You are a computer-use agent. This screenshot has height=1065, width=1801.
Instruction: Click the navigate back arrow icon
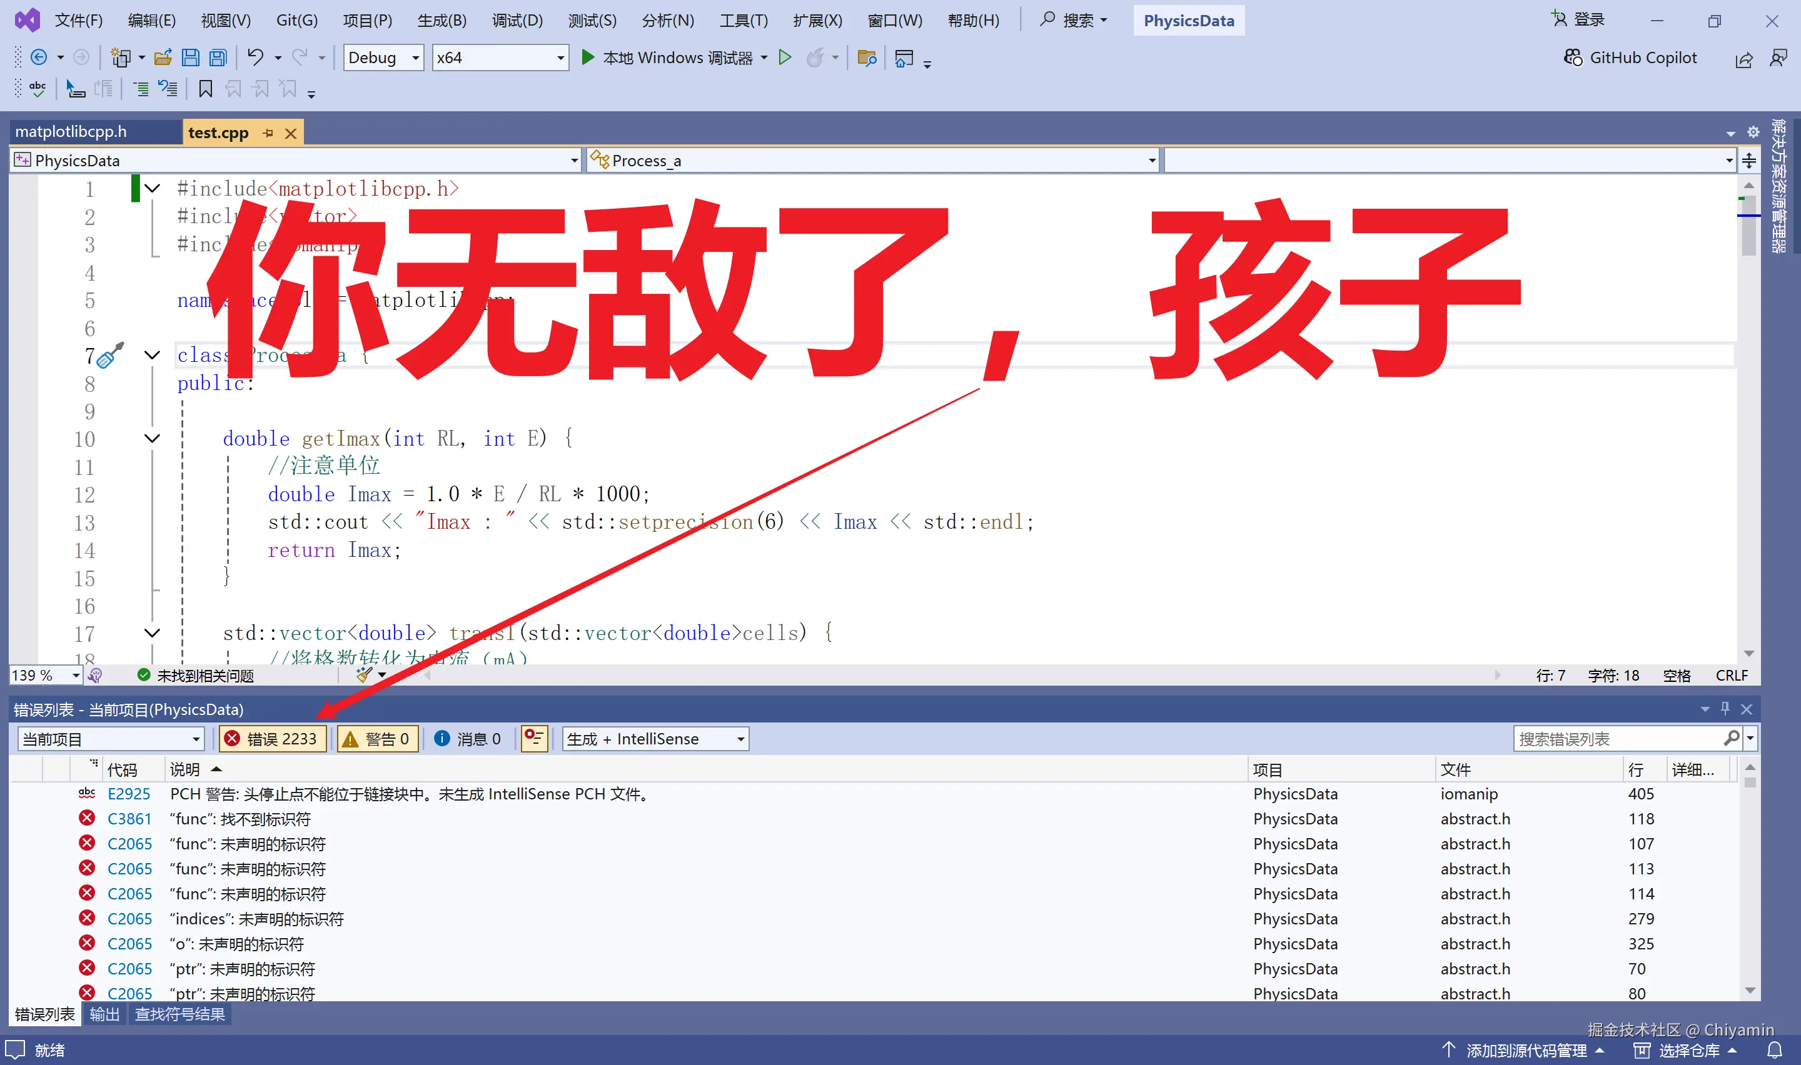click(39, 57)
